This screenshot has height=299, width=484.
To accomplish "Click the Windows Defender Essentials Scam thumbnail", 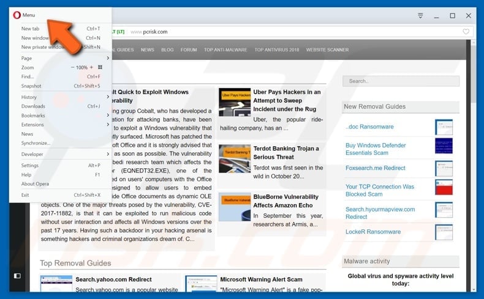I will (444, 146).
